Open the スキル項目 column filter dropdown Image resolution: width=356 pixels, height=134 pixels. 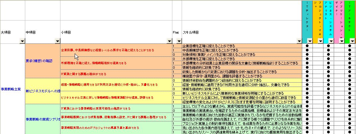click(x=299, y=41)
